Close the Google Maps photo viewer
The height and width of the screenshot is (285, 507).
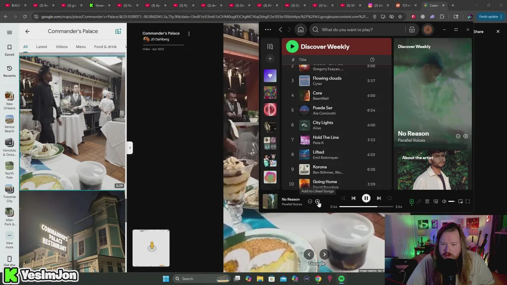point(498,31)
